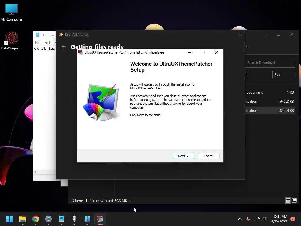Click the Notepad app icon in title bar
Screen dimensions: 301x226
point(38,35)
